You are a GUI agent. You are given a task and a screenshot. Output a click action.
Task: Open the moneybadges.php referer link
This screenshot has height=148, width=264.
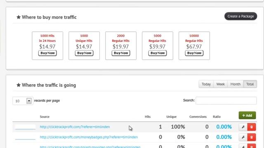click(89, 137)
